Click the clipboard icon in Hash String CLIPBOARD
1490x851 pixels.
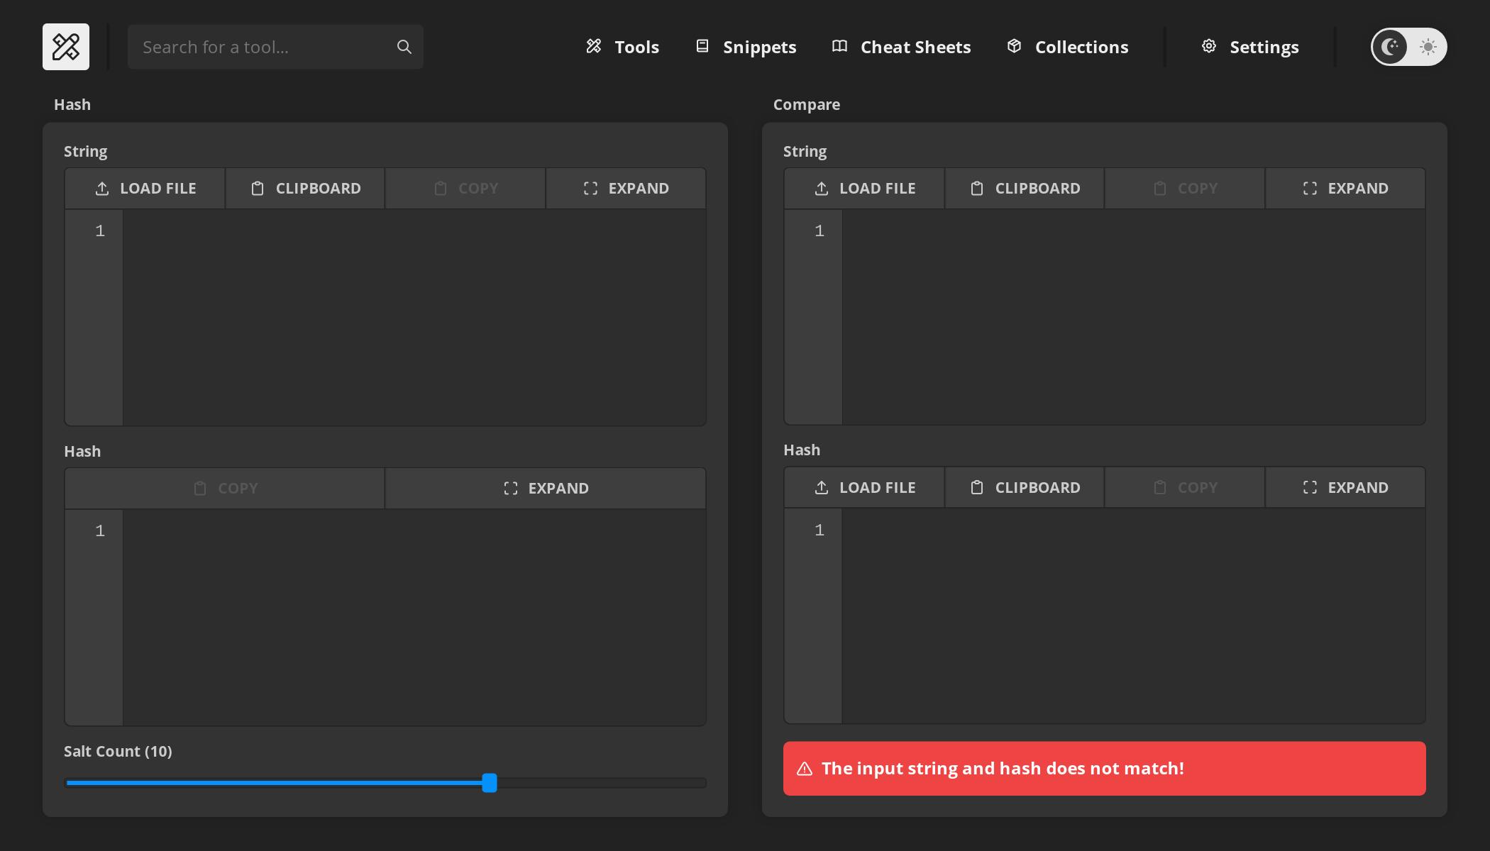pyautogui.click(x=258, y=189)
